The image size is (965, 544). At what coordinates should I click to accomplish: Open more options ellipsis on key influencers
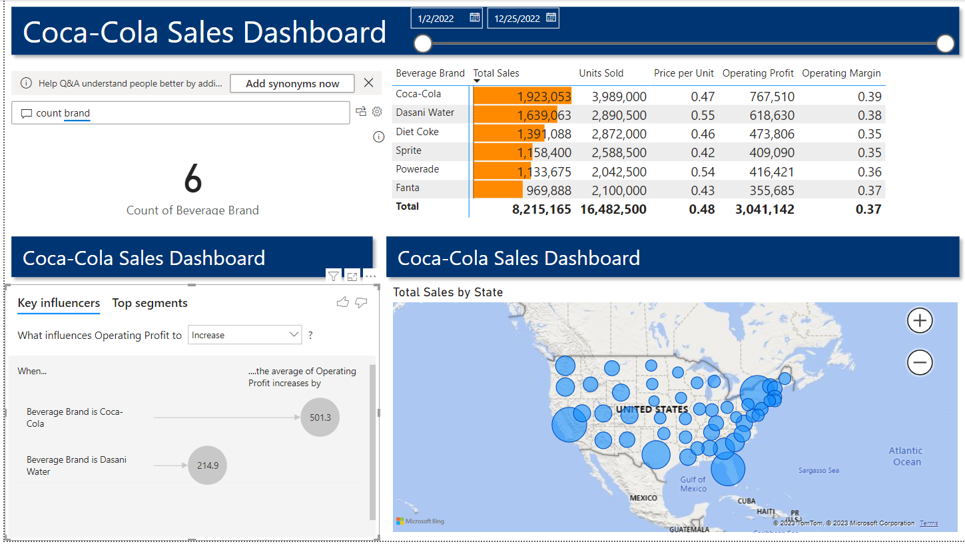(371, 276)
